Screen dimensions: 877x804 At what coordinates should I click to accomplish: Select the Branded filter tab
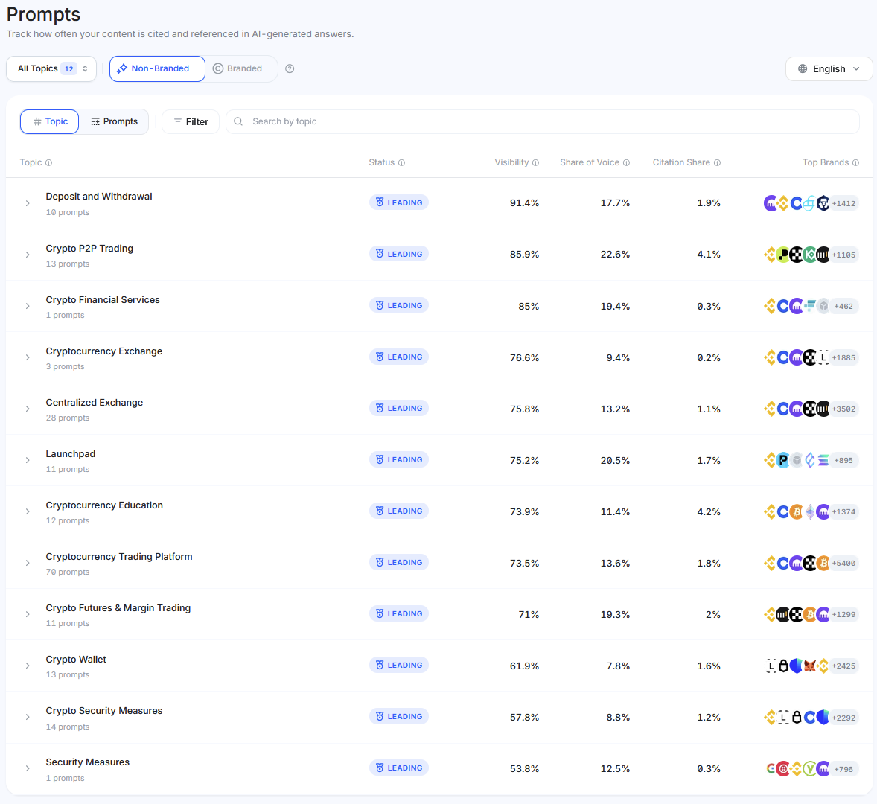tap(240, 68)
